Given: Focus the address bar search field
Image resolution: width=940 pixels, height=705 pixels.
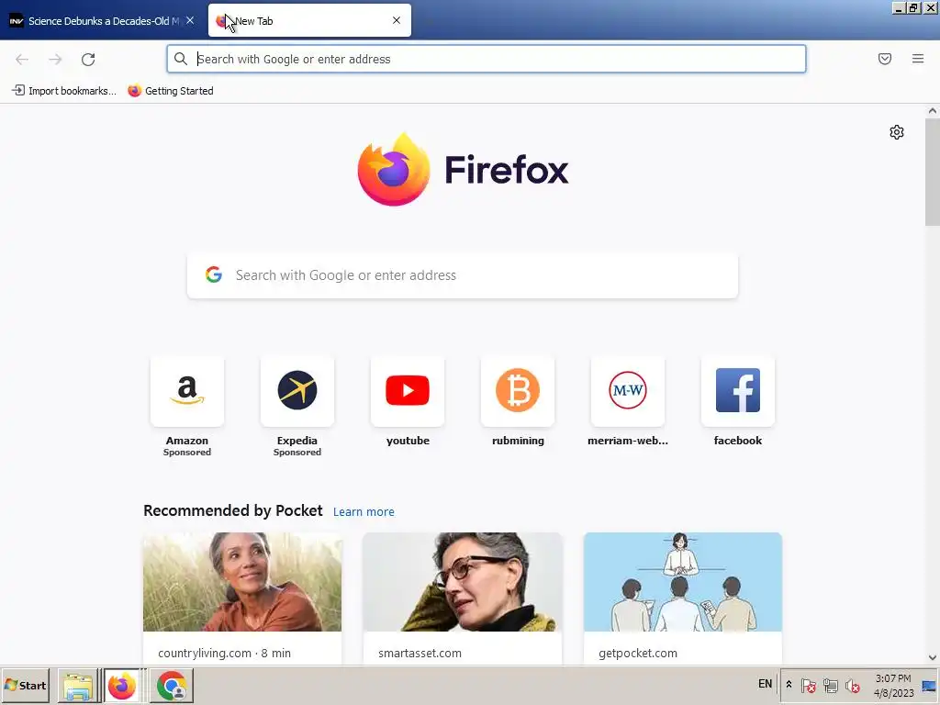Looking at the screenshot, I should tap(487, 59).
